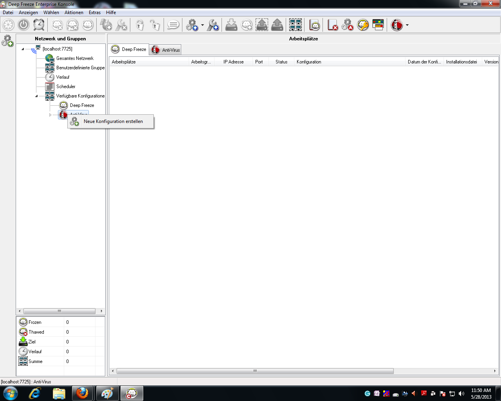The height and width of the screenshot is (401, 501).
Task: Sort by Status column header
Action: pyautogui.click(x=281, y=62)
